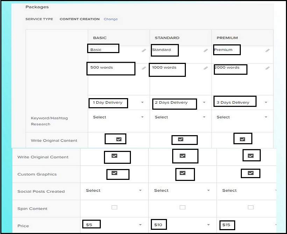Click pencil icon next to 500 words description
Viewport: 287px width, 234px height.
(143, 68)
